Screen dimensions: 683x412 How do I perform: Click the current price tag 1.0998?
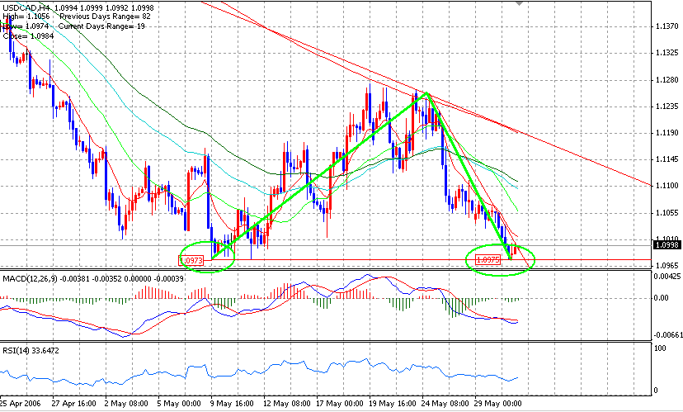tap(667, 245)
